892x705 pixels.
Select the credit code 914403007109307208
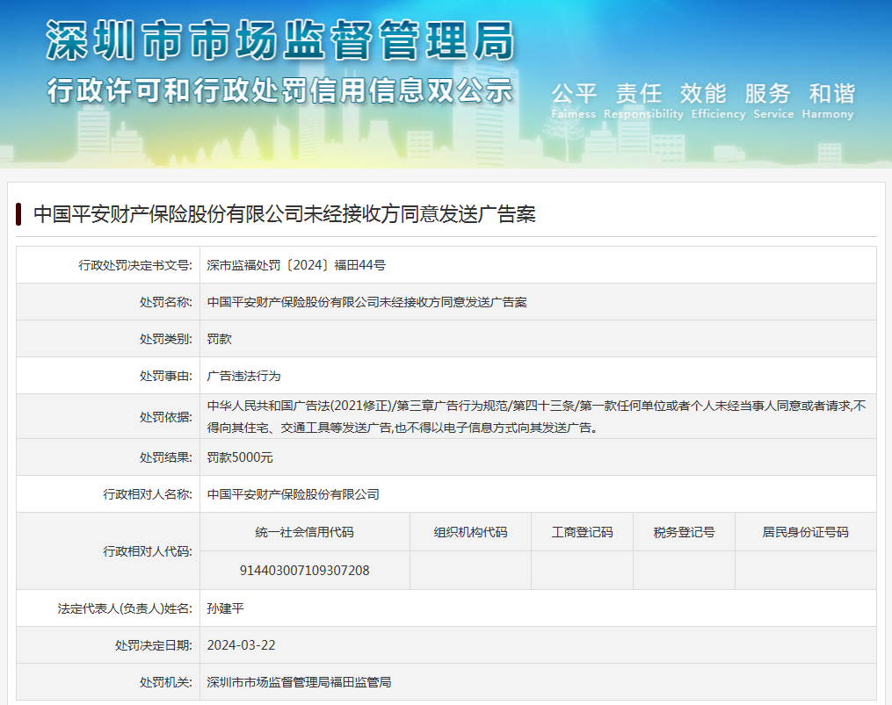(304, 571)
